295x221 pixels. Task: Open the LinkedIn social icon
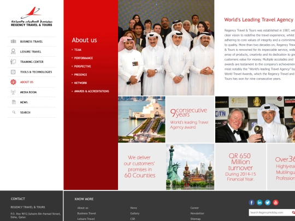(259, 202)
